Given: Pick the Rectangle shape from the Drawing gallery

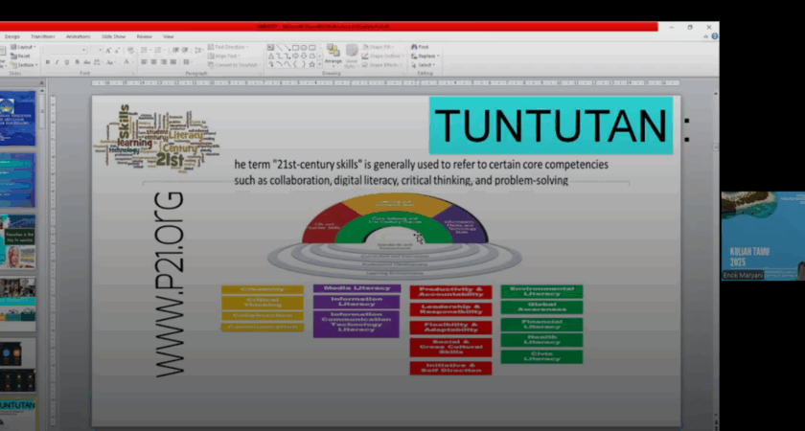Looking at the screenshot, I should click(295, 47).
